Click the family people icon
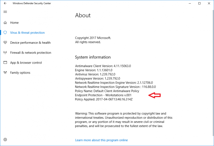 coord(5,73)
